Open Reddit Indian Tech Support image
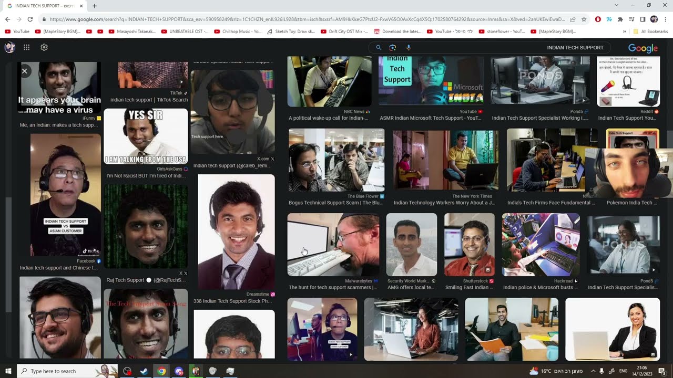 628,82
